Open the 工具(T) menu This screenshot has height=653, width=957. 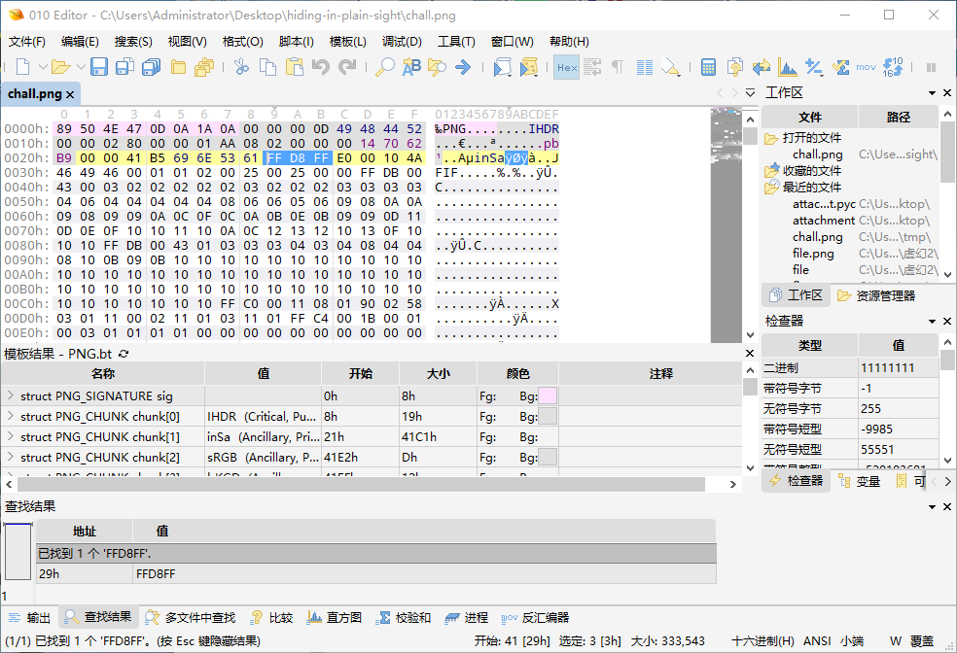[x=456, y=42]
